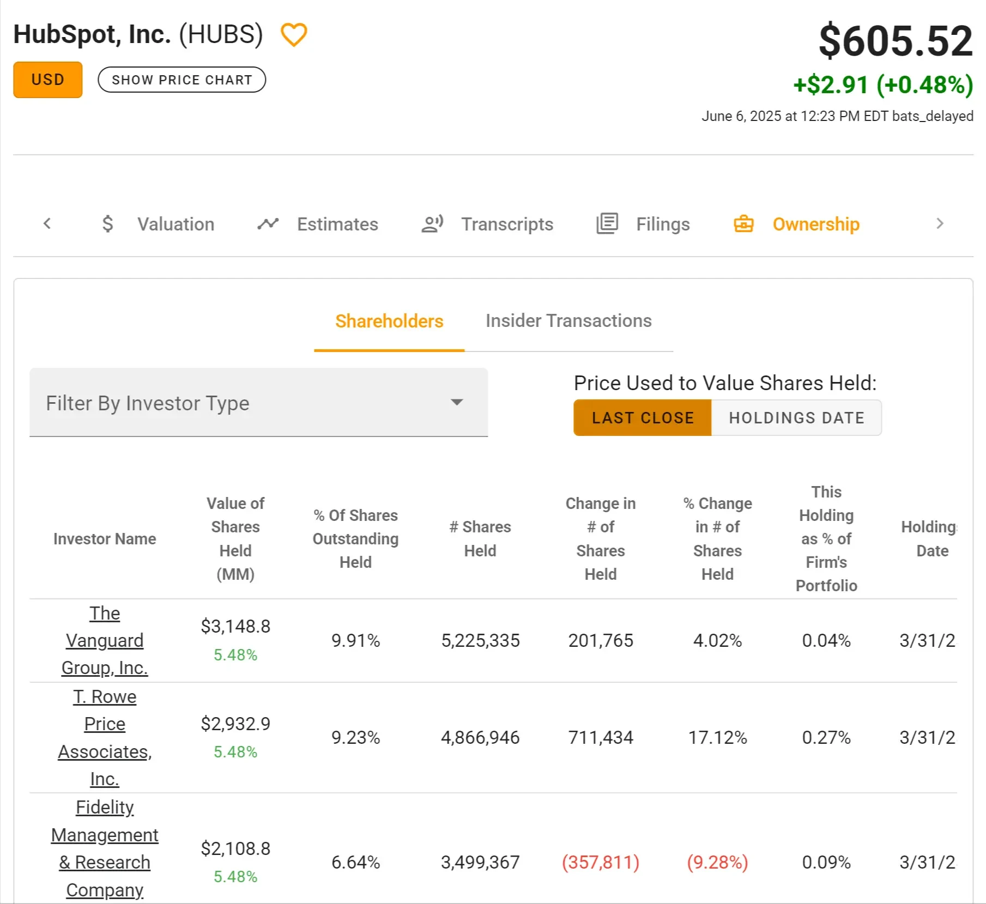
Task: Click the dropdown arrow in the investor filter
Action: coord(457,403)
